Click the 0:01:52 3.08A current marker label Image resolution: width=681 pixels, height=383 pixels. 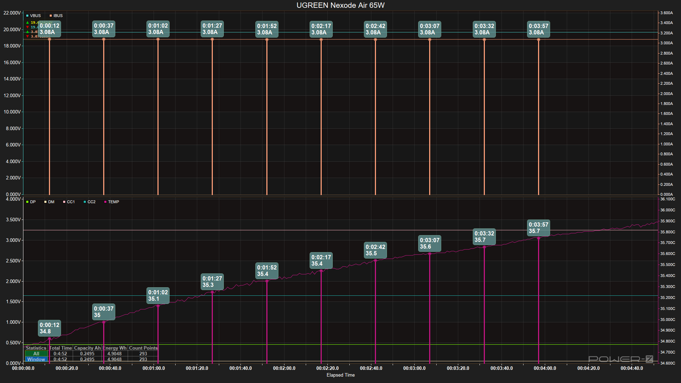[x=267, y=29]
